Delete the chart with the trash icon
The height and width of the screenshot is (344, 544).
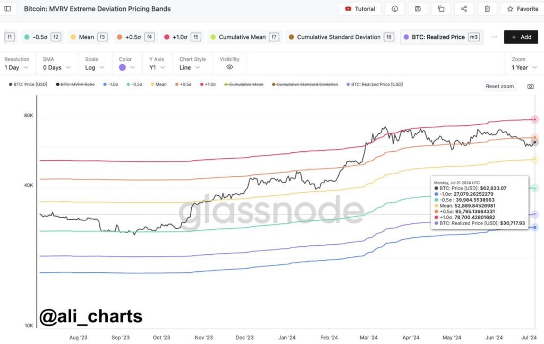[x=487, y=8]
